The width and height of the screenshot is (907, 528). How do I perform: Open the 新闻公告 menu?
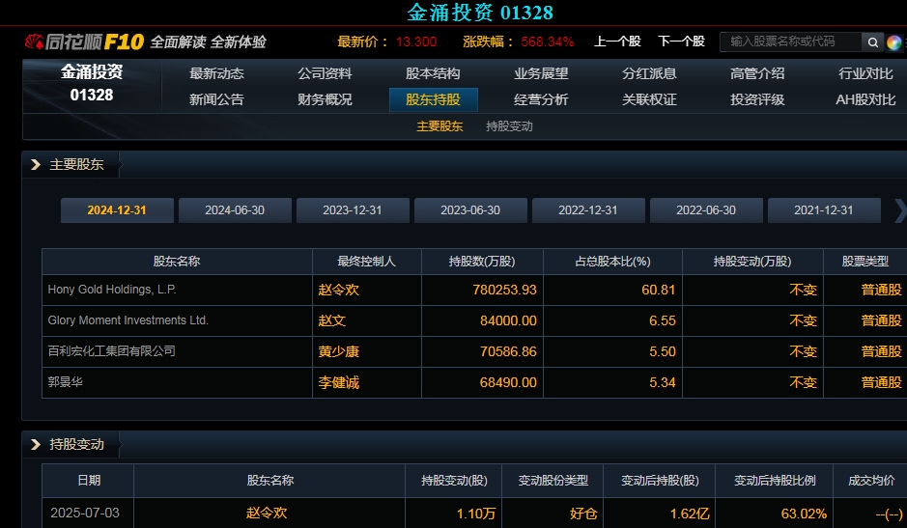coord(216,99)
